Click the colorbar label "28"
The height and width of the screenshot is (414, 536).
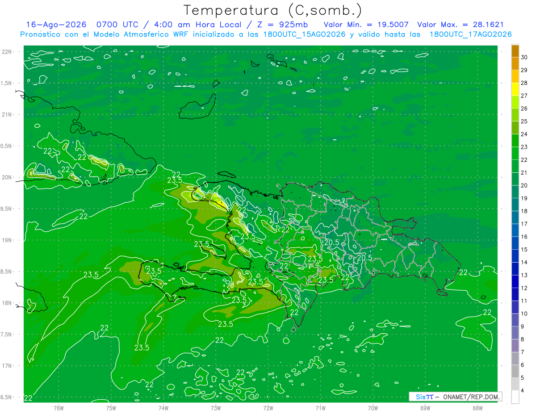pyautogui.click(x=524, y=83)
